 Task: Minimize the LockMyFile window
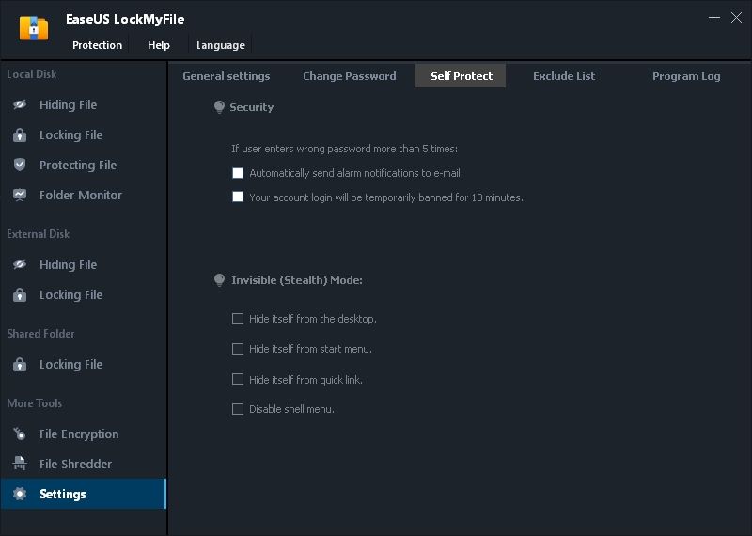[714, 17]
